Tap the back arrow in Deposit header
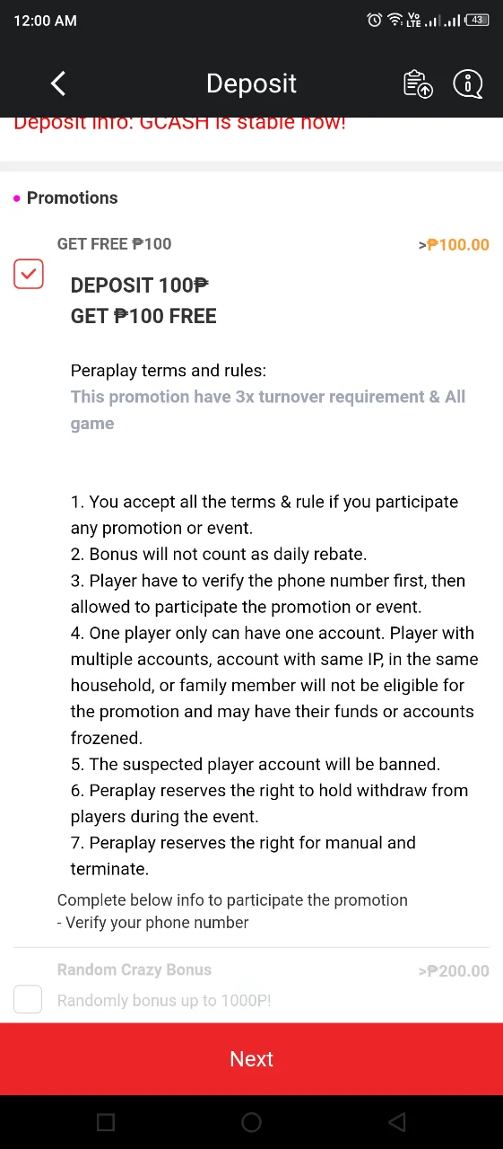503x1149 pixels. (58, 83)
